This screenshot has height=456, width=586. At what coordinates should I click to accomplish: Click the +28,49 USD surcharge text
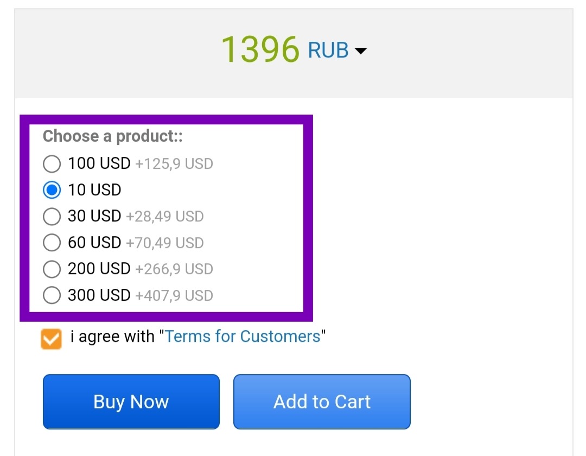tap(164, 217)
